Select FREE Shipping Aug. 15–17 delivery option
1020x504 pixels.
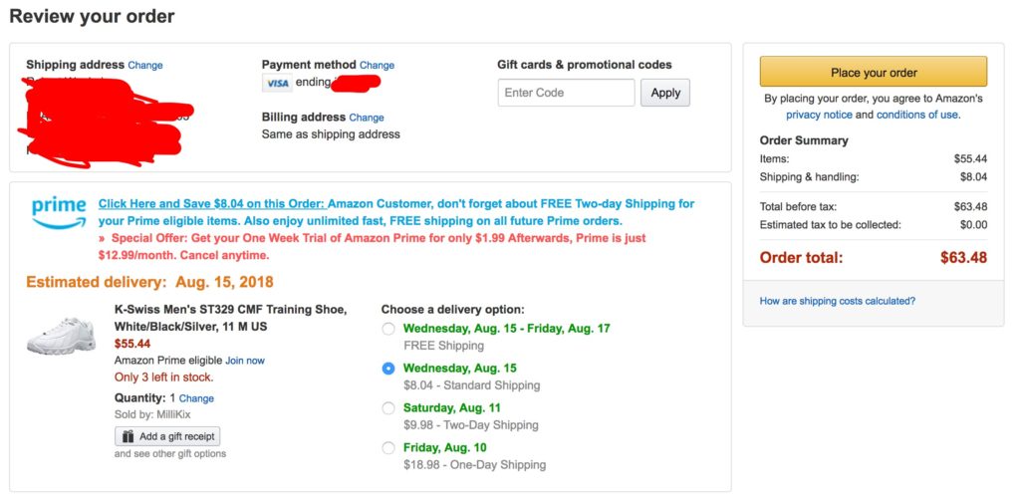pos(388,329)
